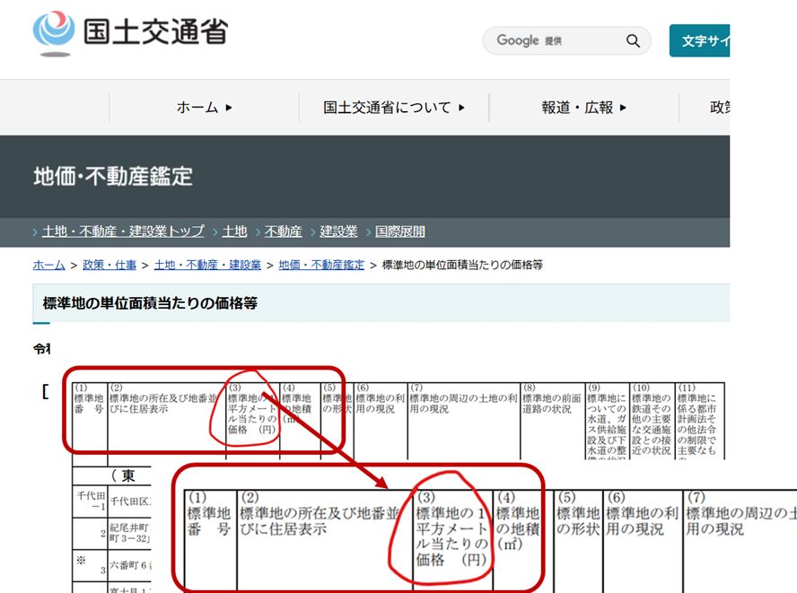The width and height of the screenshot is (797, 593).
Task: Click the 国土交通省 logo
Action: (131, 33)
